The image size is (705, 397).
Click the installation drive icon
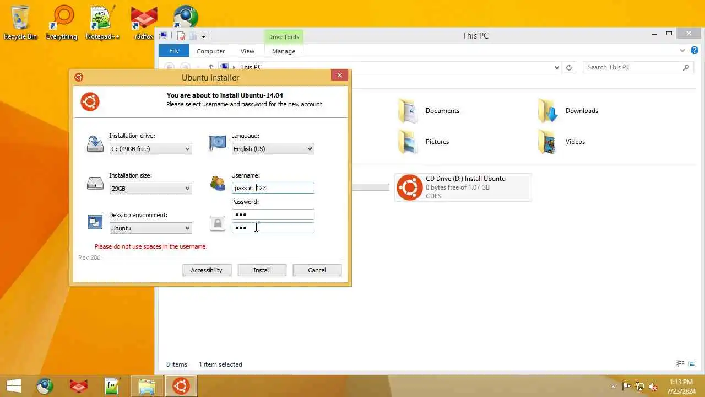pyautogui.click(x=95, y=144)
